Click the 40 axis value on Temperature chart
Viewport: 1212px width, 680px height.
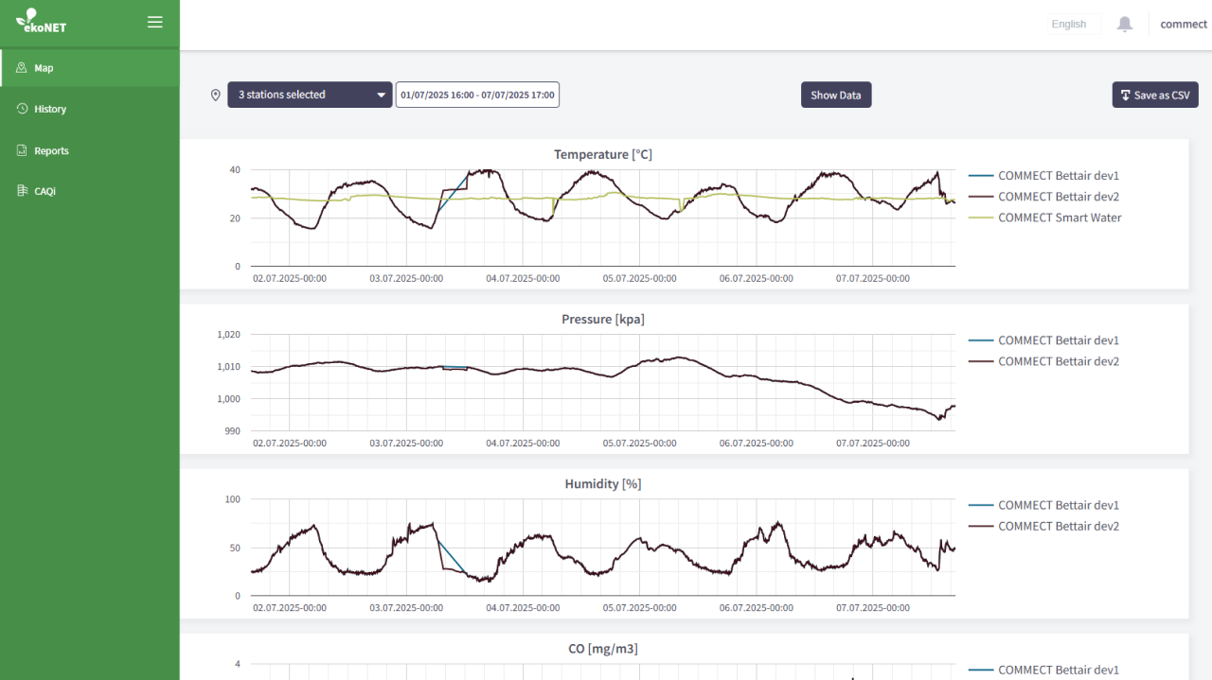point(235,170)
